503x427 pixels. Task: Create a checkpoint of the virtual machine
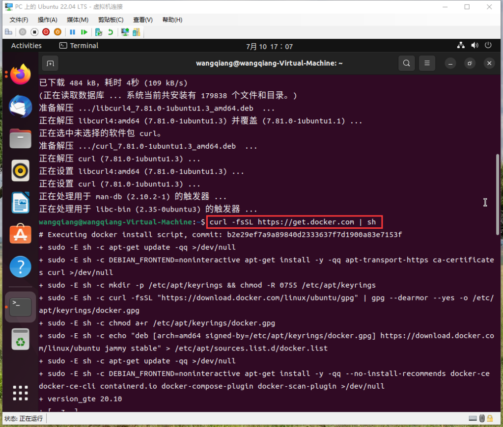98,31
